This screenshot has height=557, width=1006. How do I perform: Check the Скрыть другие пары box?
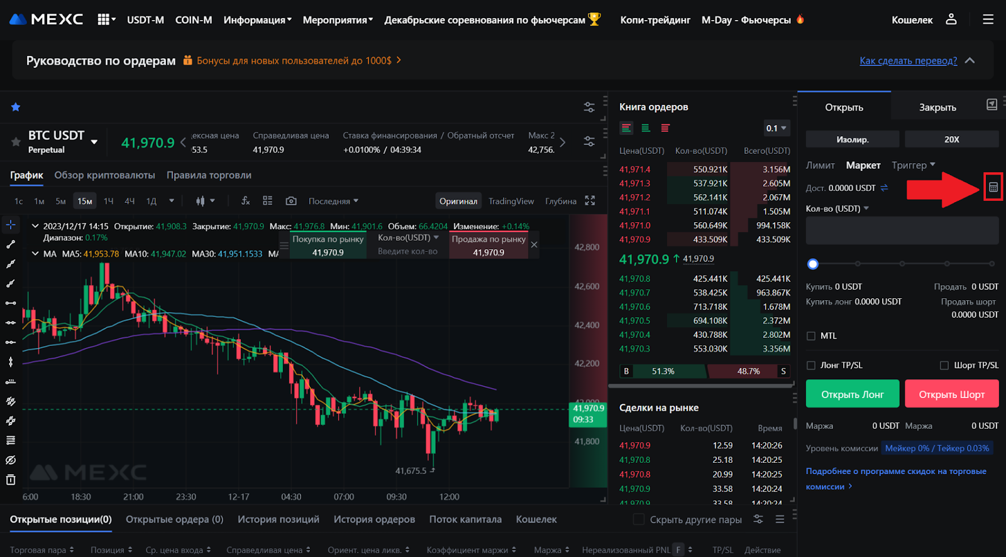point(639,519)
